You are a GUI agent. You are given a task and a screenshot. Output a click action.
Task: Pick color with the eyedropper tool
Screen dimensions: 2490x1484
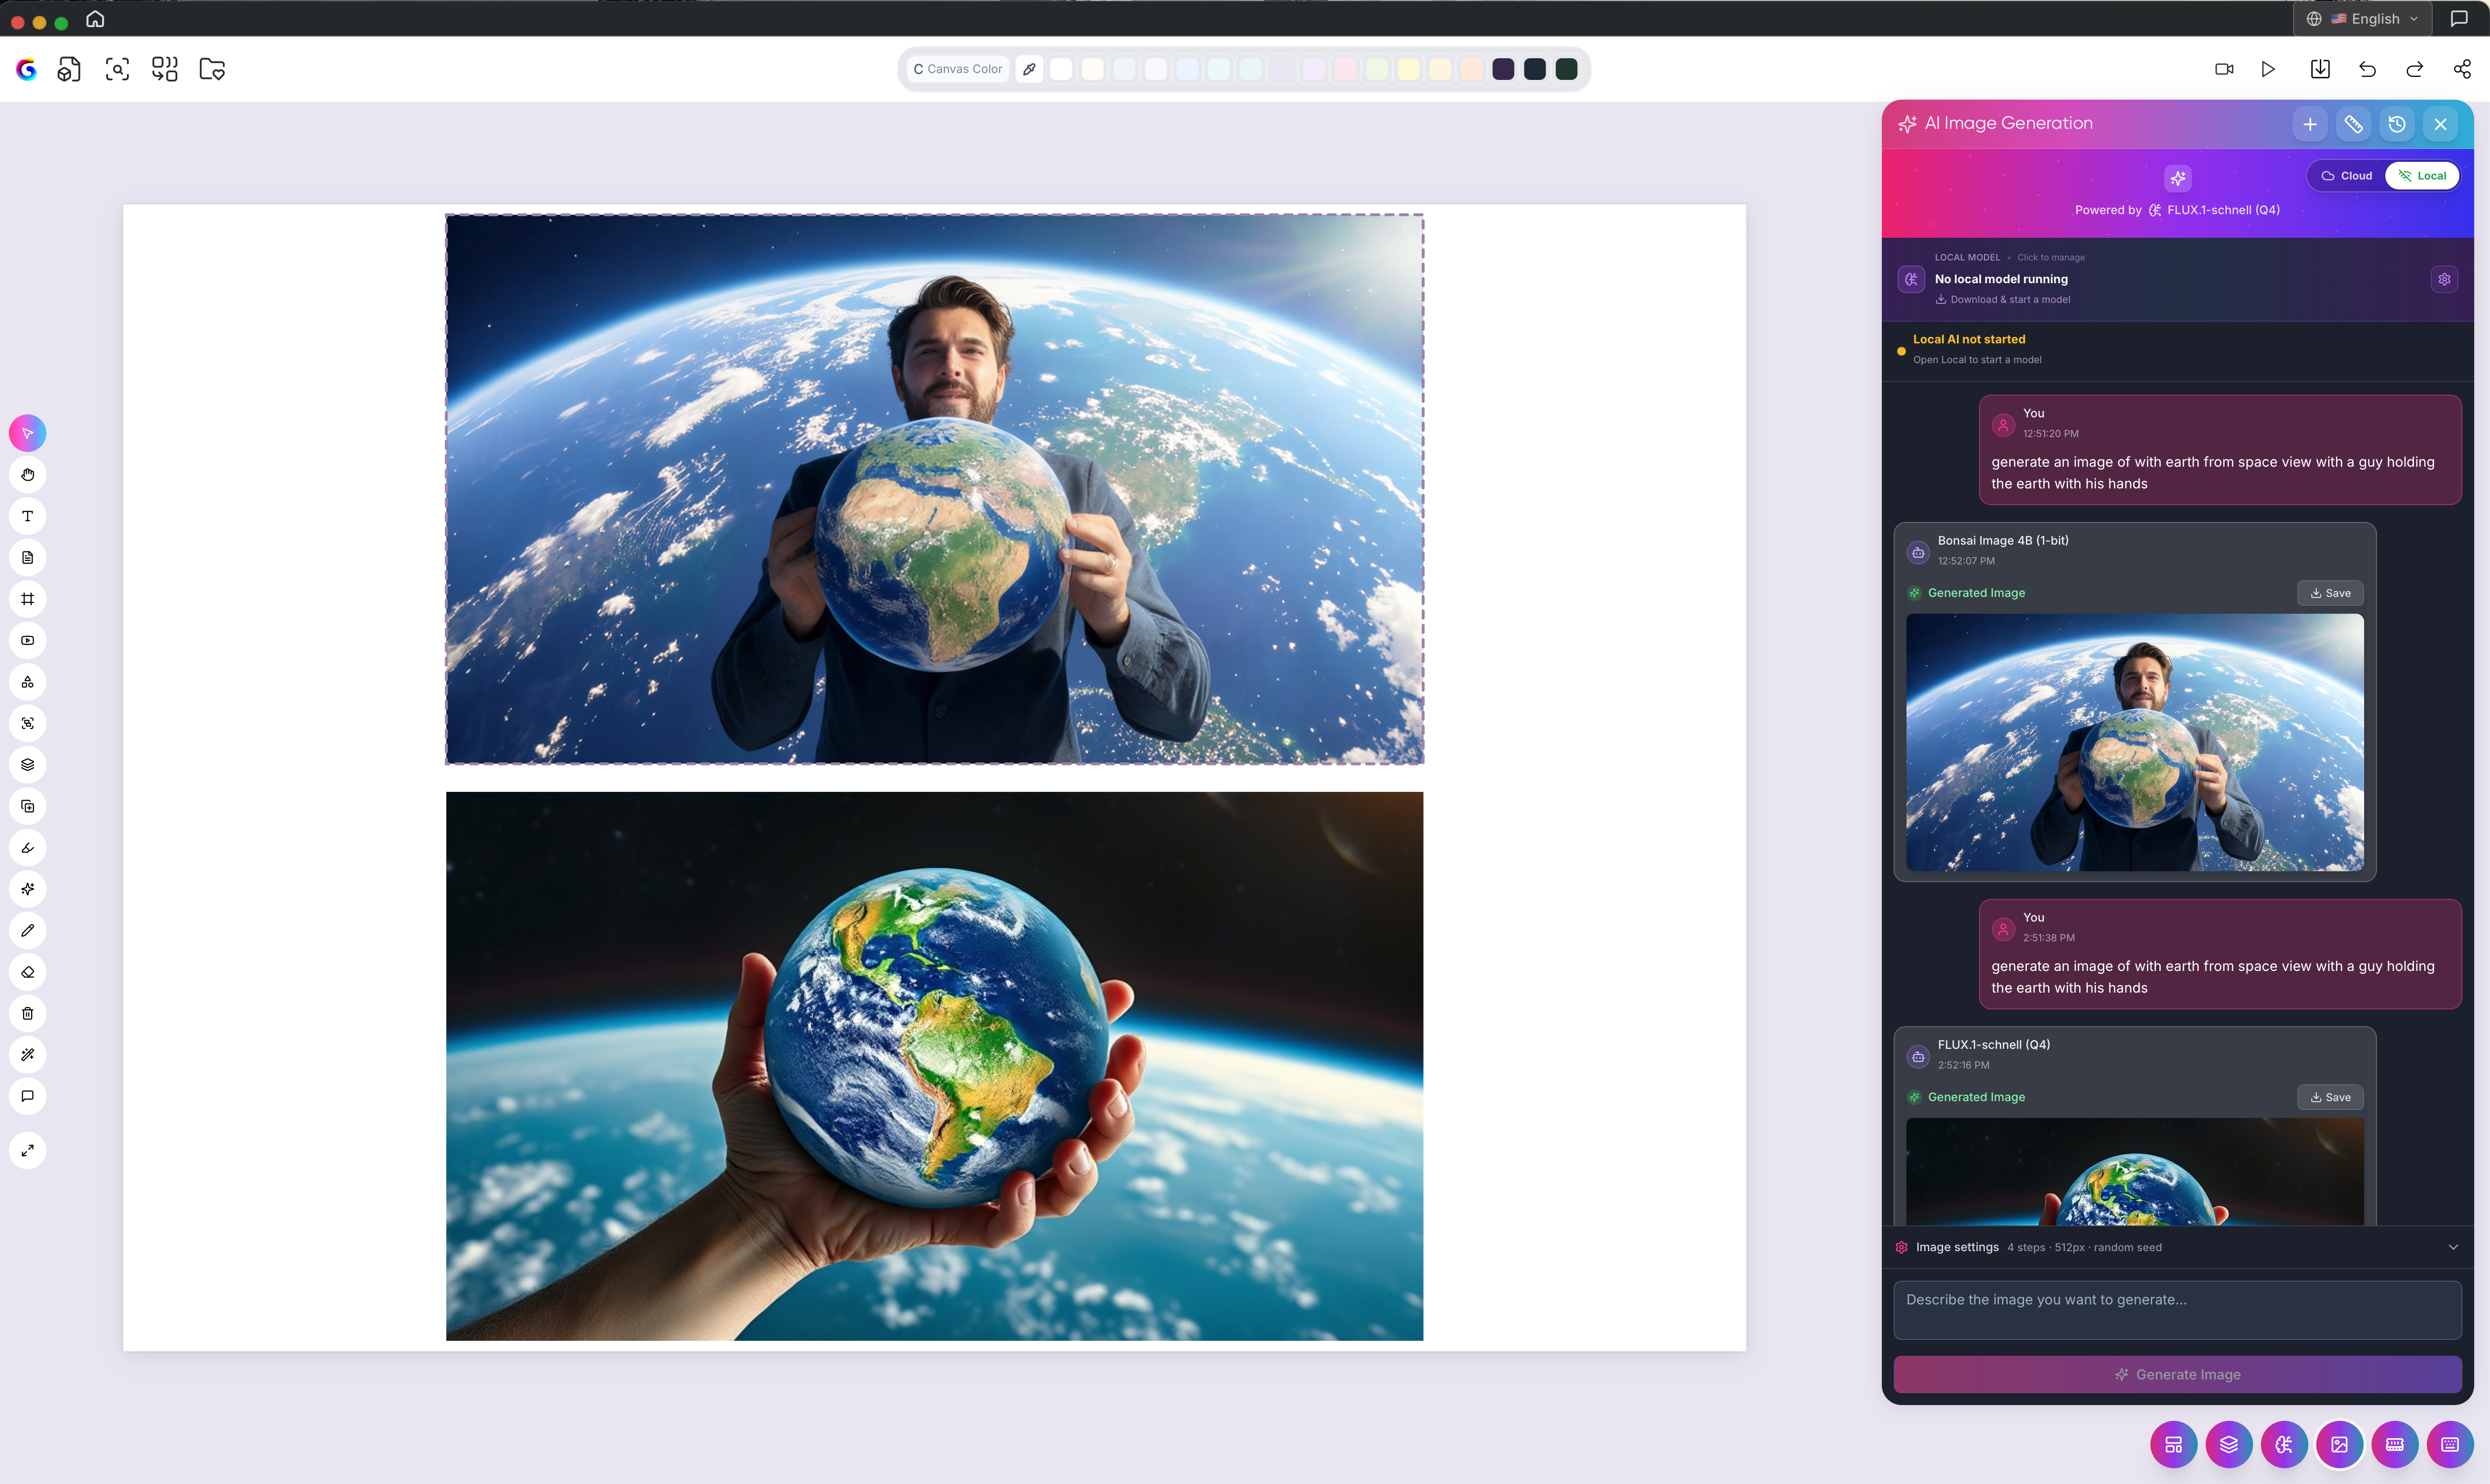click(1029, 69)
